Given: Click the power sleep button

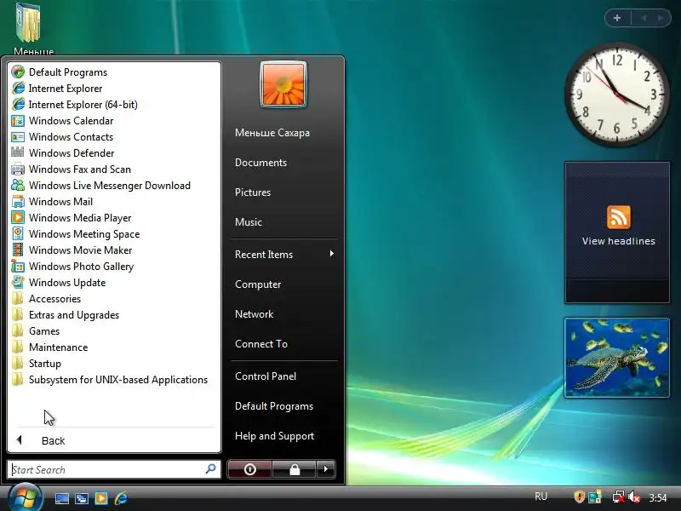Looking at the screenshot, I should 249,469.
